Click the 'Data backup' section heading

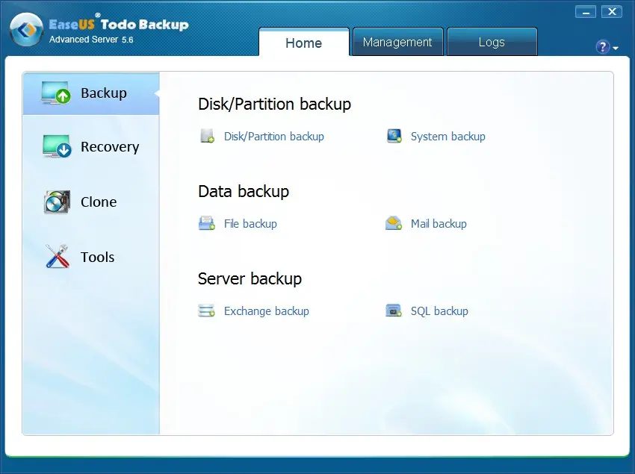click(244, 191)
